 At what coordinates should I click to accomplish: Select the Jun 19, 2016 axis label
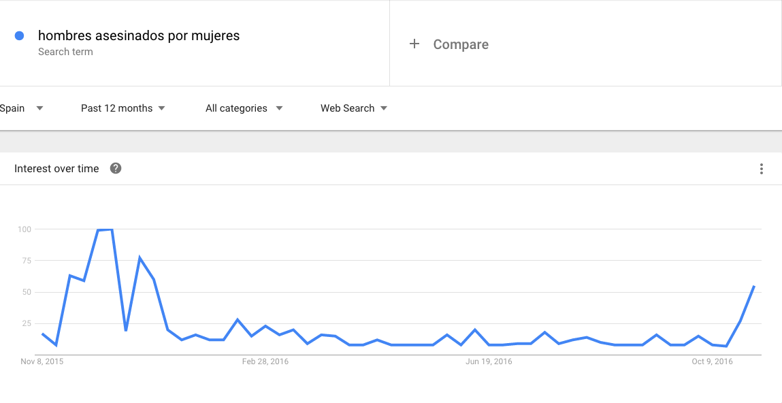[489, 361]
